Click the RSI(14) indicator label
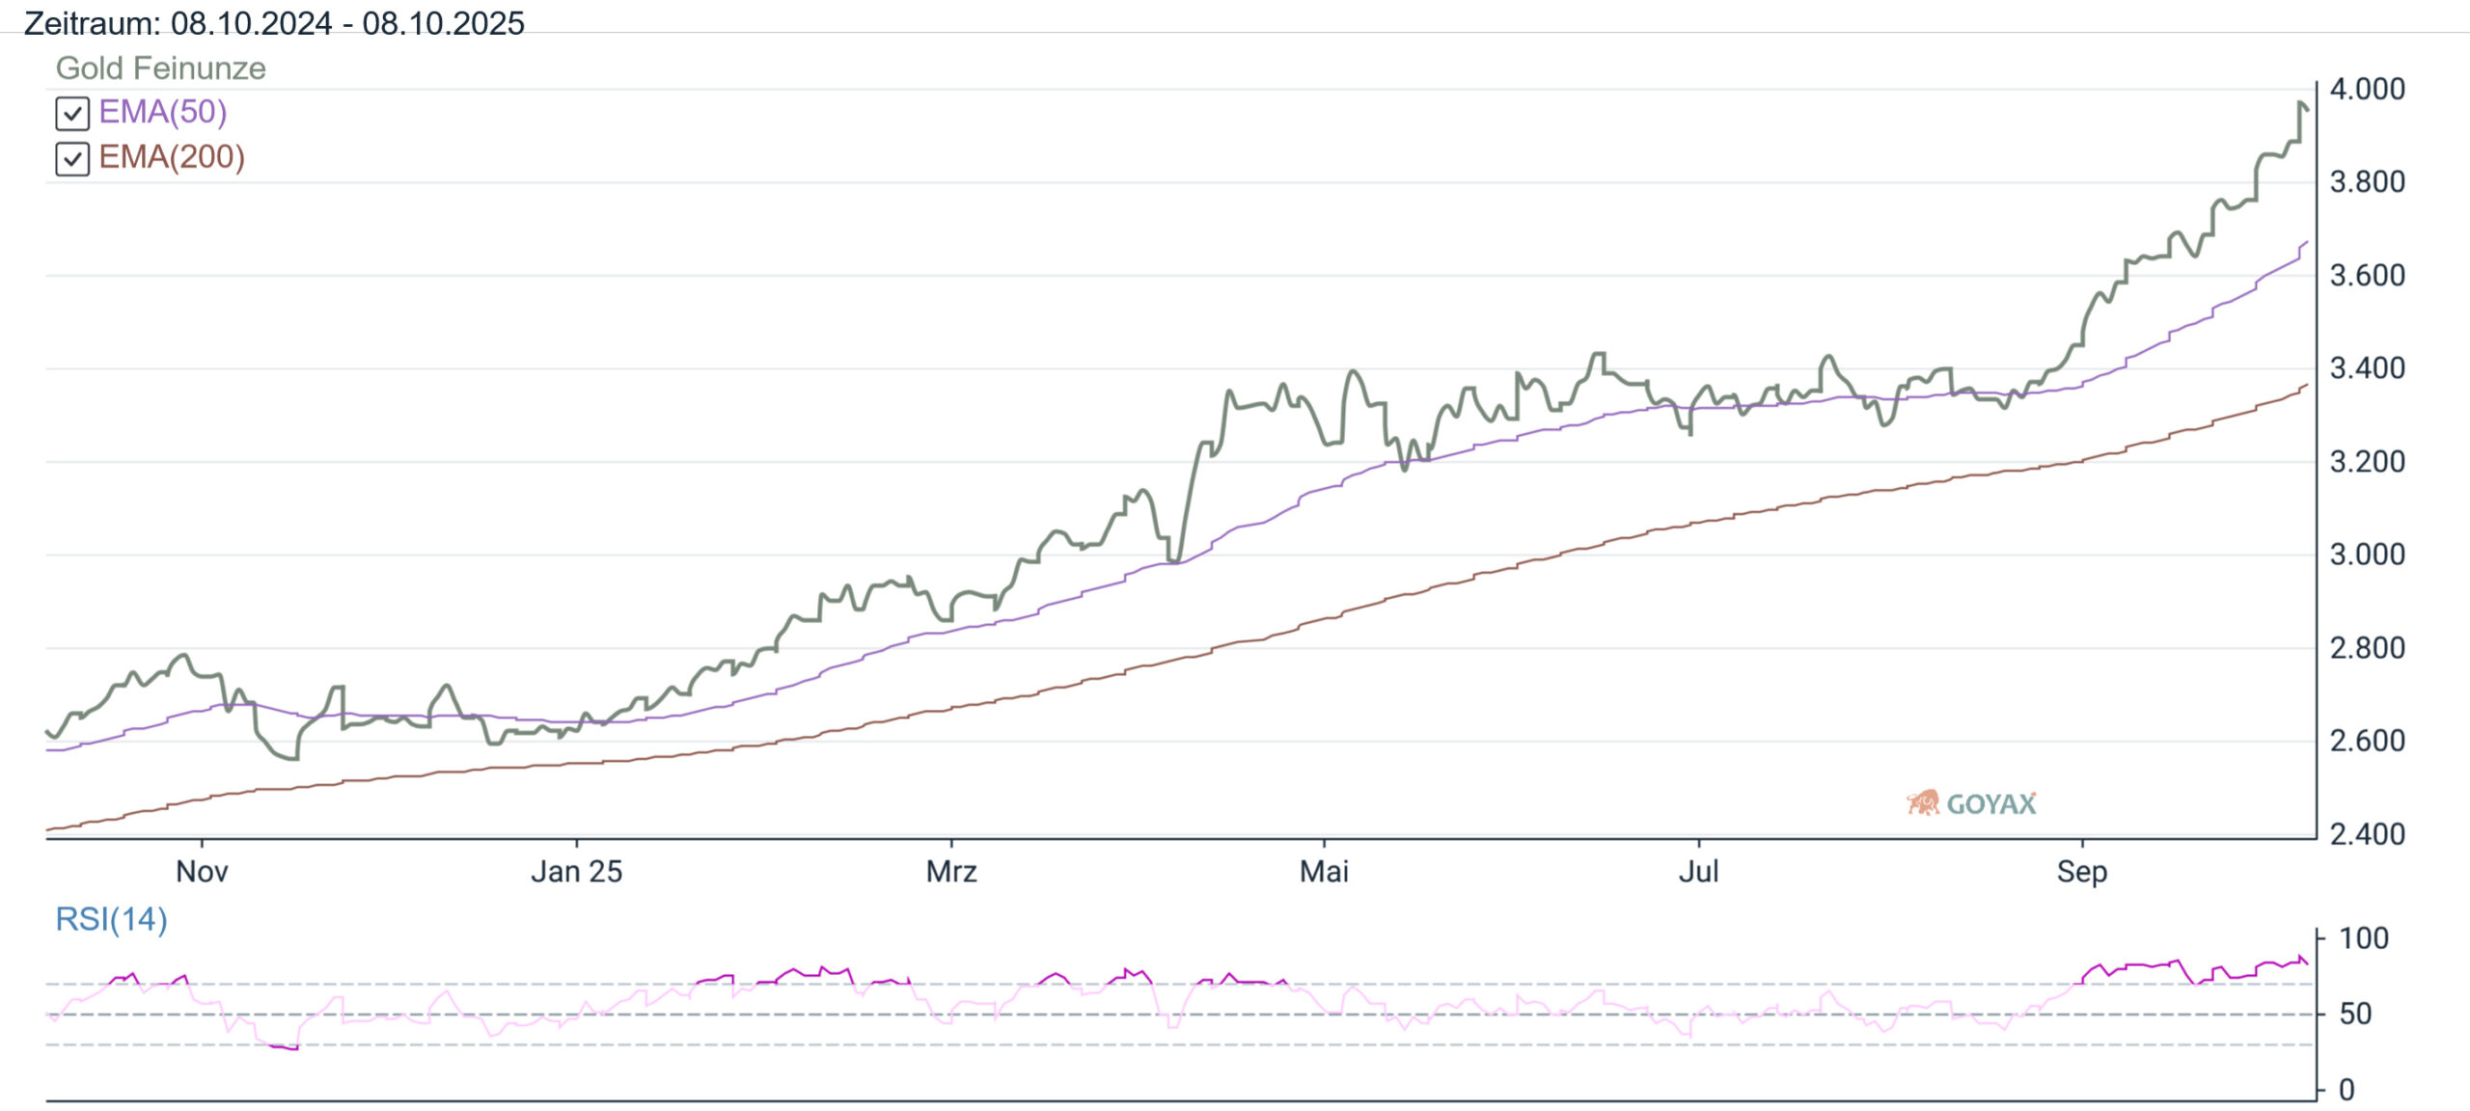2470x1111 pixels. (111, 919)
